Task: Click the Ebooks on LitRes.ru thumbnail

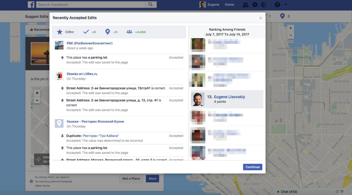Action: pyautogui.click(x=59, y=76)
